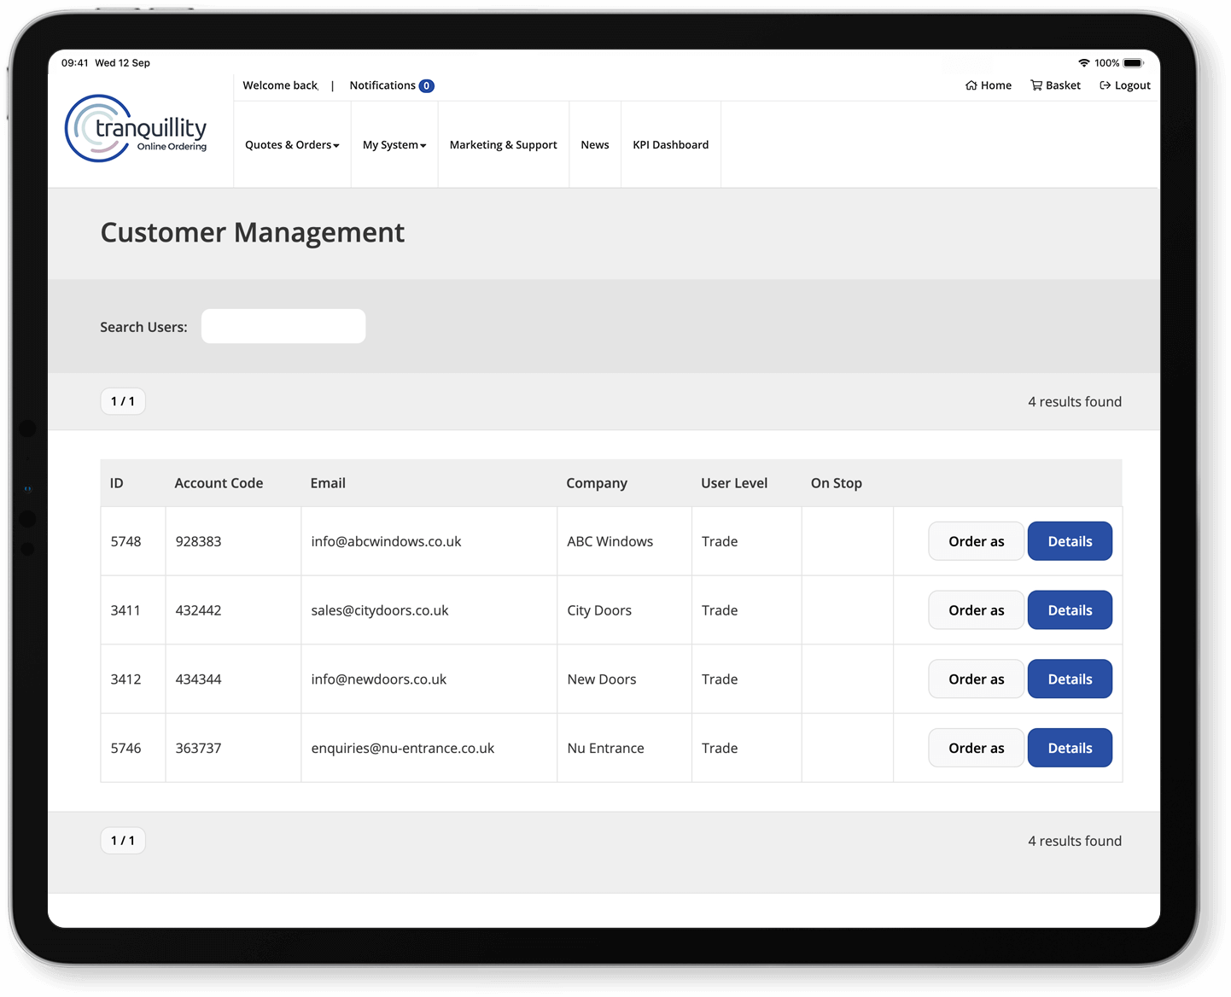1231x997 pixels.
Task: Expand the Quotes & Orders dropdown
Action: pos(292,145)
